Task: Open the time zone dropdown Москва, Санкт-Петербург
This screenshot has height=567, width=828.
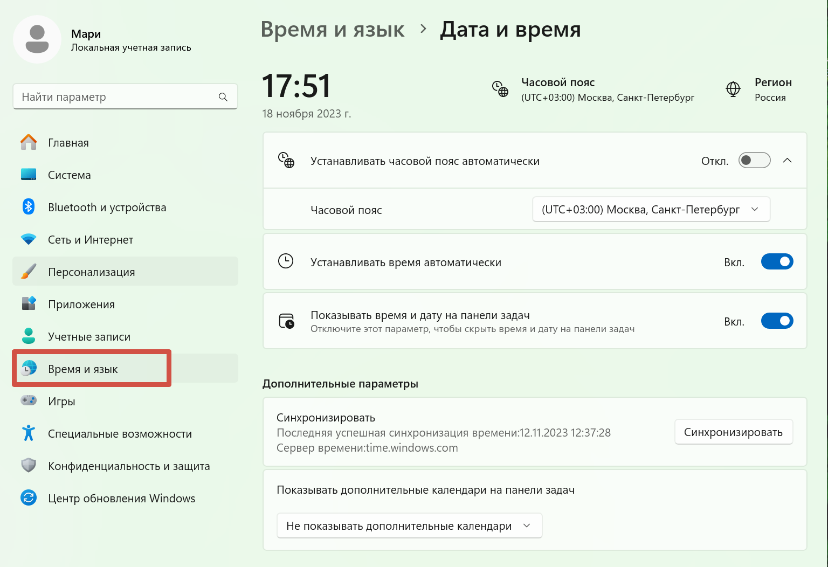Action: [651, 210]
